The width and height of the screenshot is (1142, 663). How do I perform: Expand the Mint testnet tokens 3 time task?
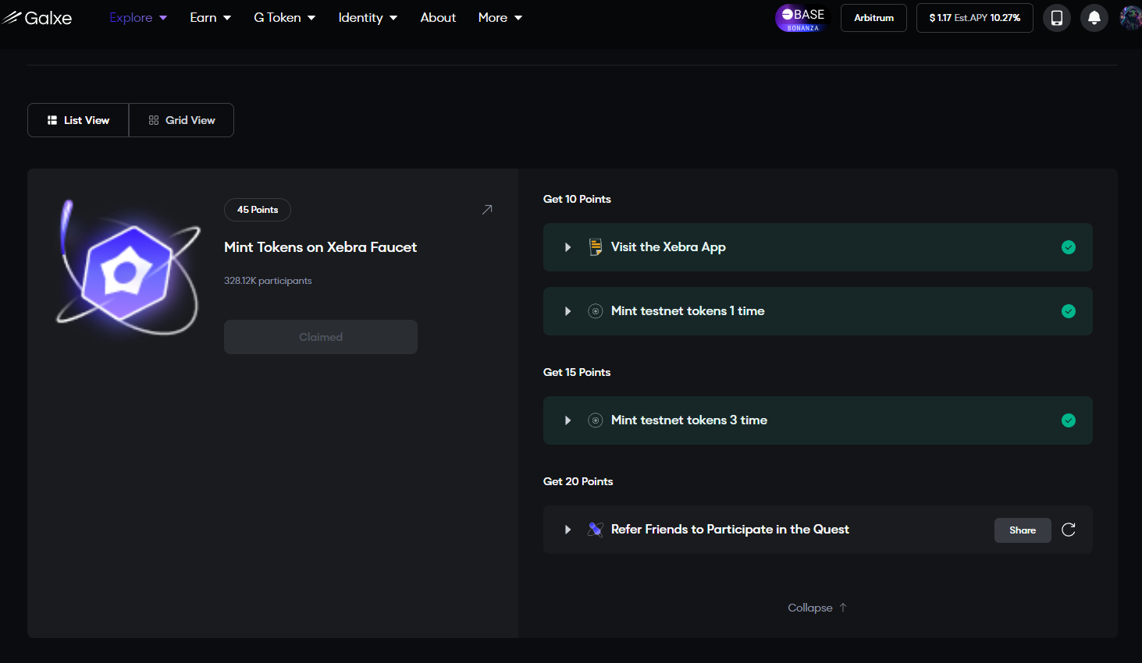[x=567, y=420]
